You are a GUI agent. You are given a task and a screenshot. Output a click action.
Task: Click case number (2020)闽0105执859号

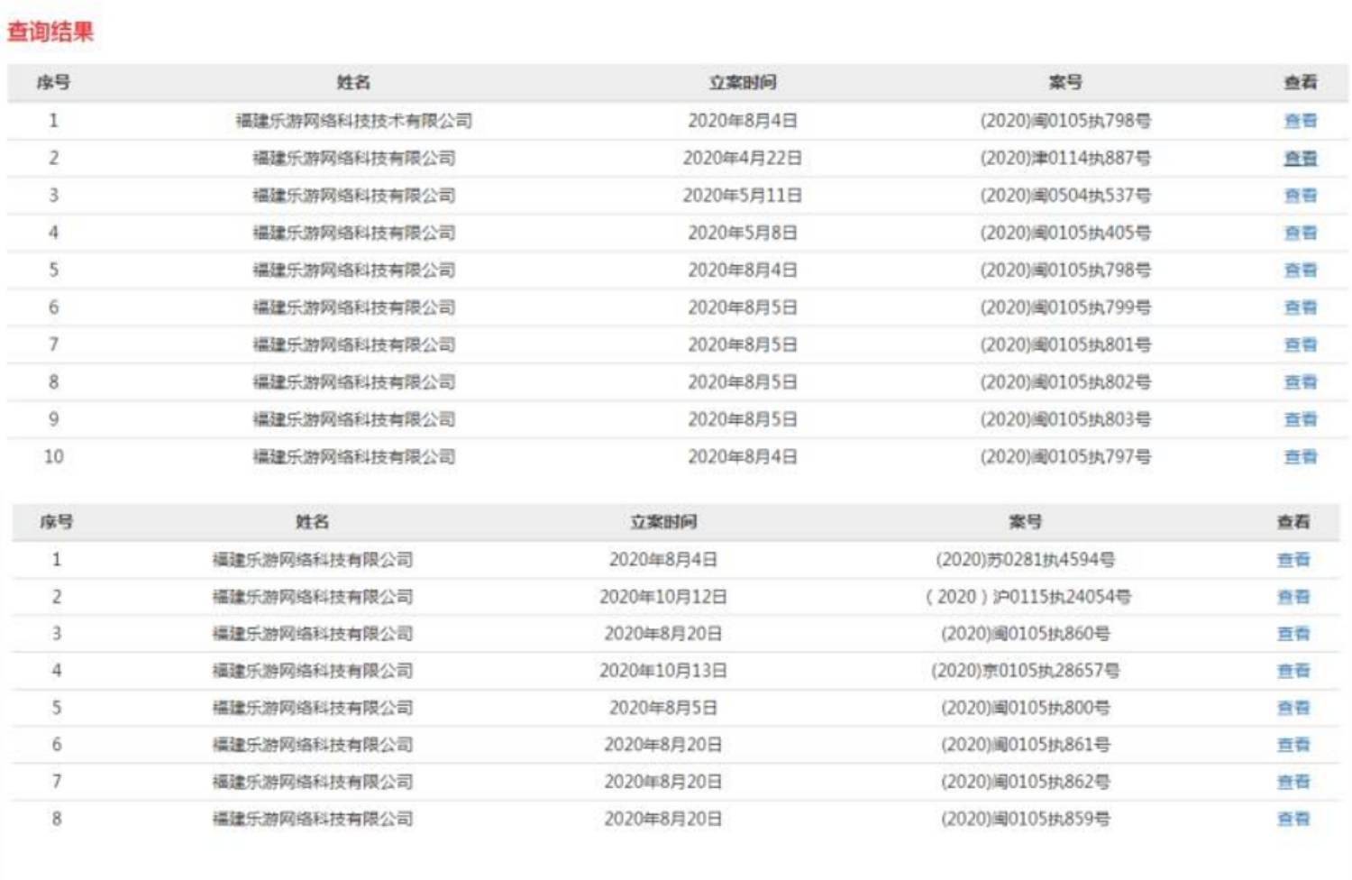click(x=1026, y=819)
